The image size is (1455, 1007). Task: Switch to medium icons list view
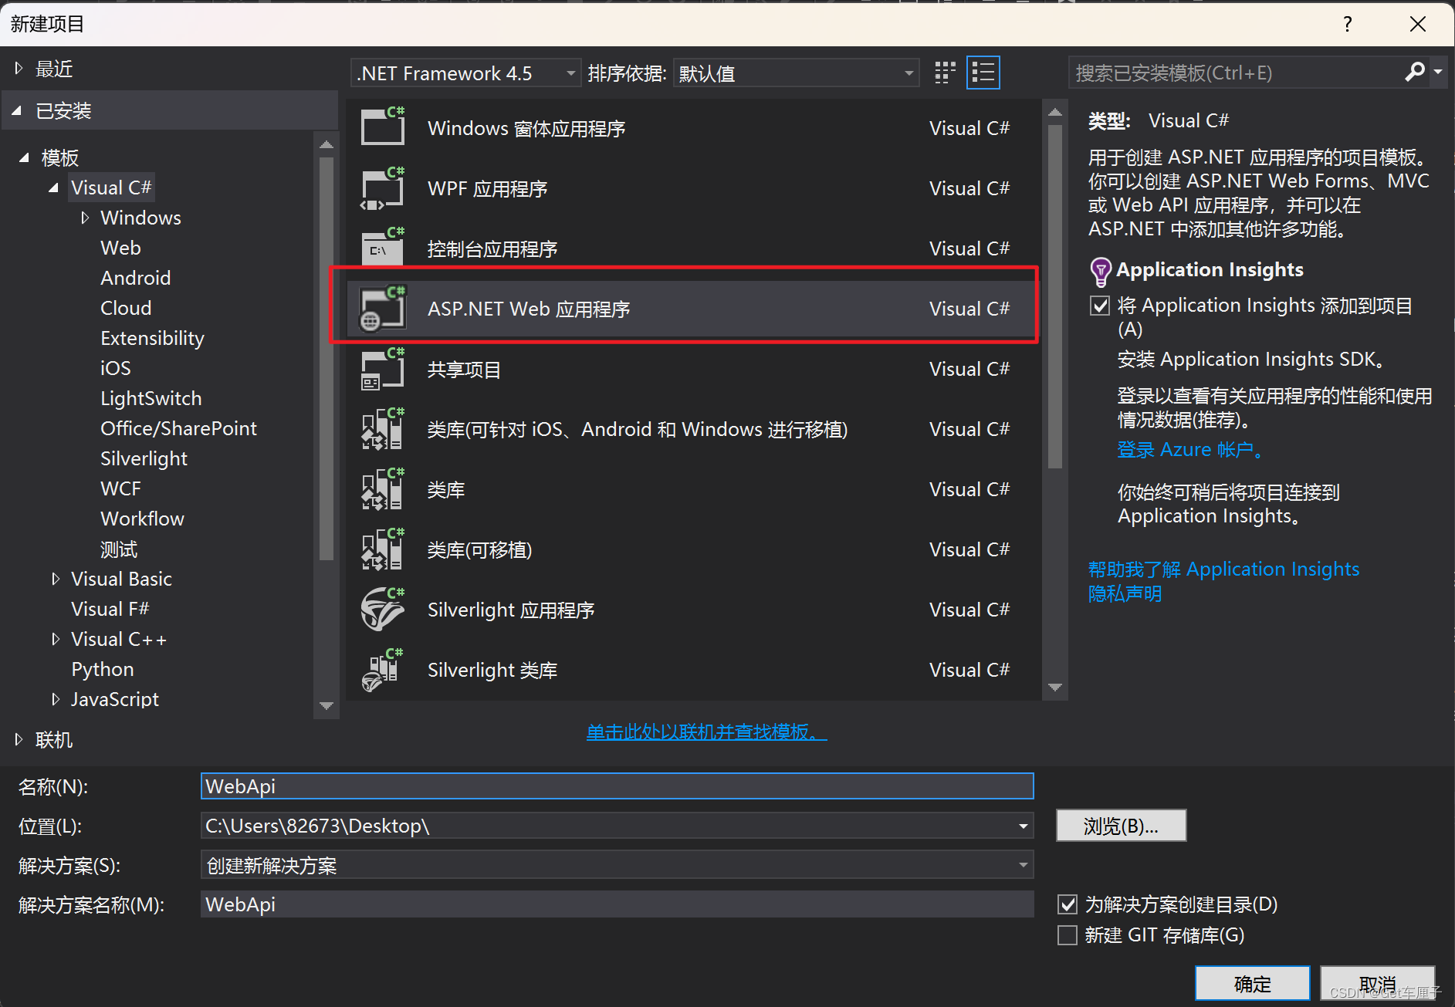click(x=983, y=73)
